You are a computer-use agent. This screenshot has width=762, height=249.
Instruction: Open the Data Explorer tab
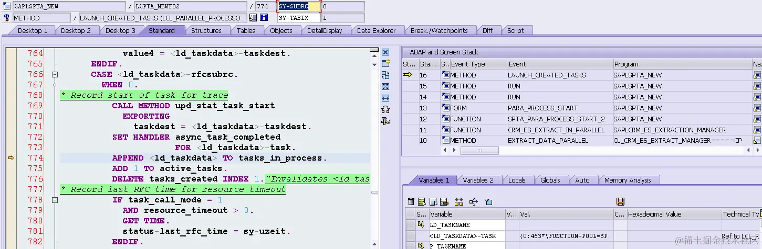tap(376, 30)
